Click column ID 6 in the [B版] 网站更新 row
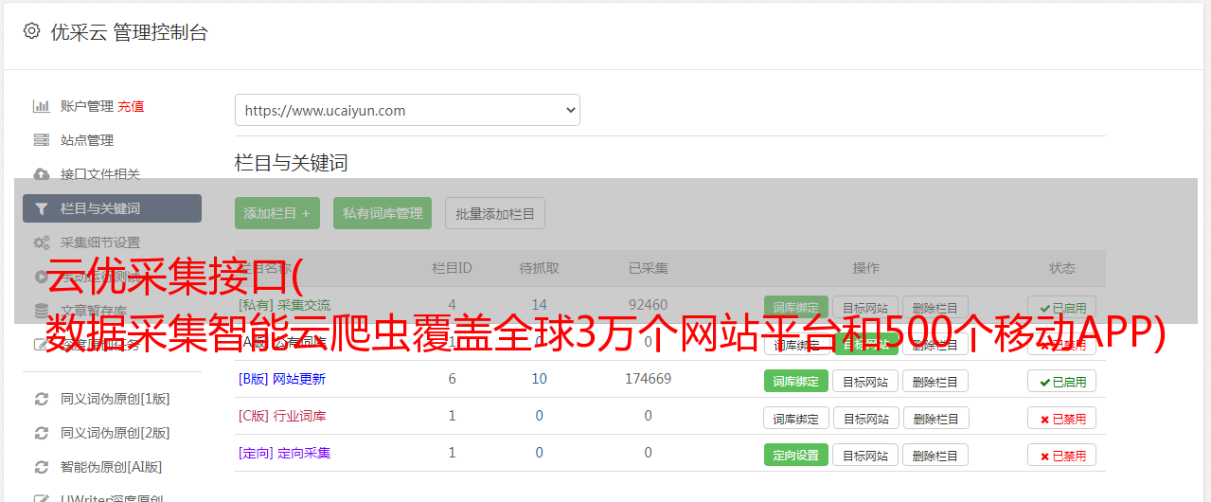This screenshot has height=502, width=1211. tap(452, 379)
